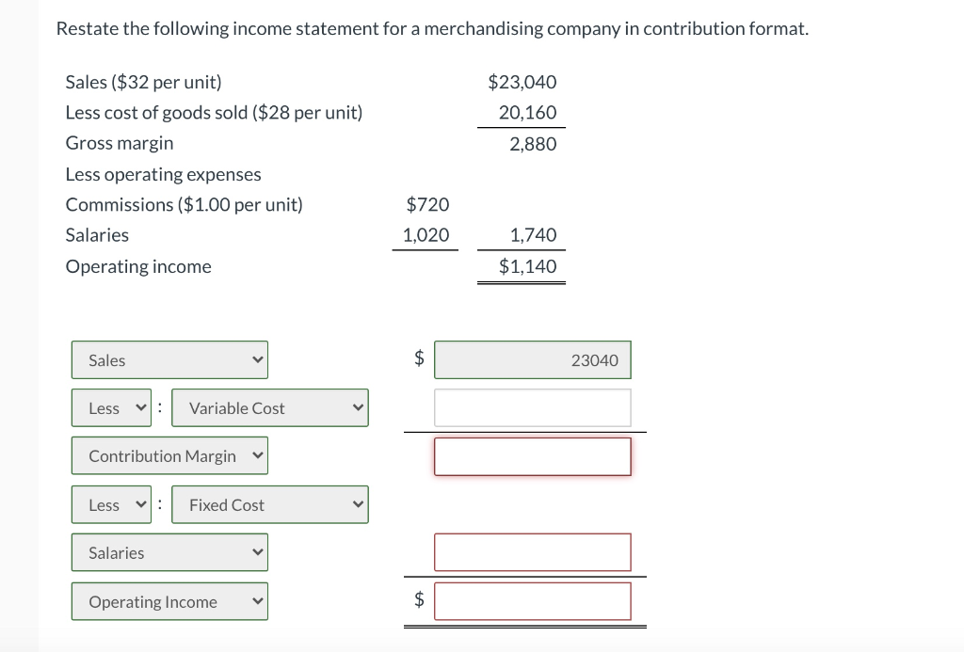This screenshot has width=964, height=652.
Task: Open the Variable Cost dropdown
Action: [x=270, y=407]
